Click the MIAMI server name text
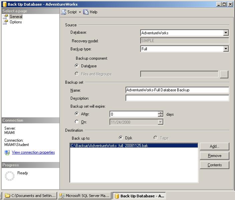The width and height of the screenshot is (235, 200). (10, 133)
